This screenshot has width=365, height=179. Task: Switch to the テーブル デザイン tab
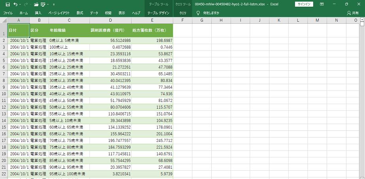point(158,13)
